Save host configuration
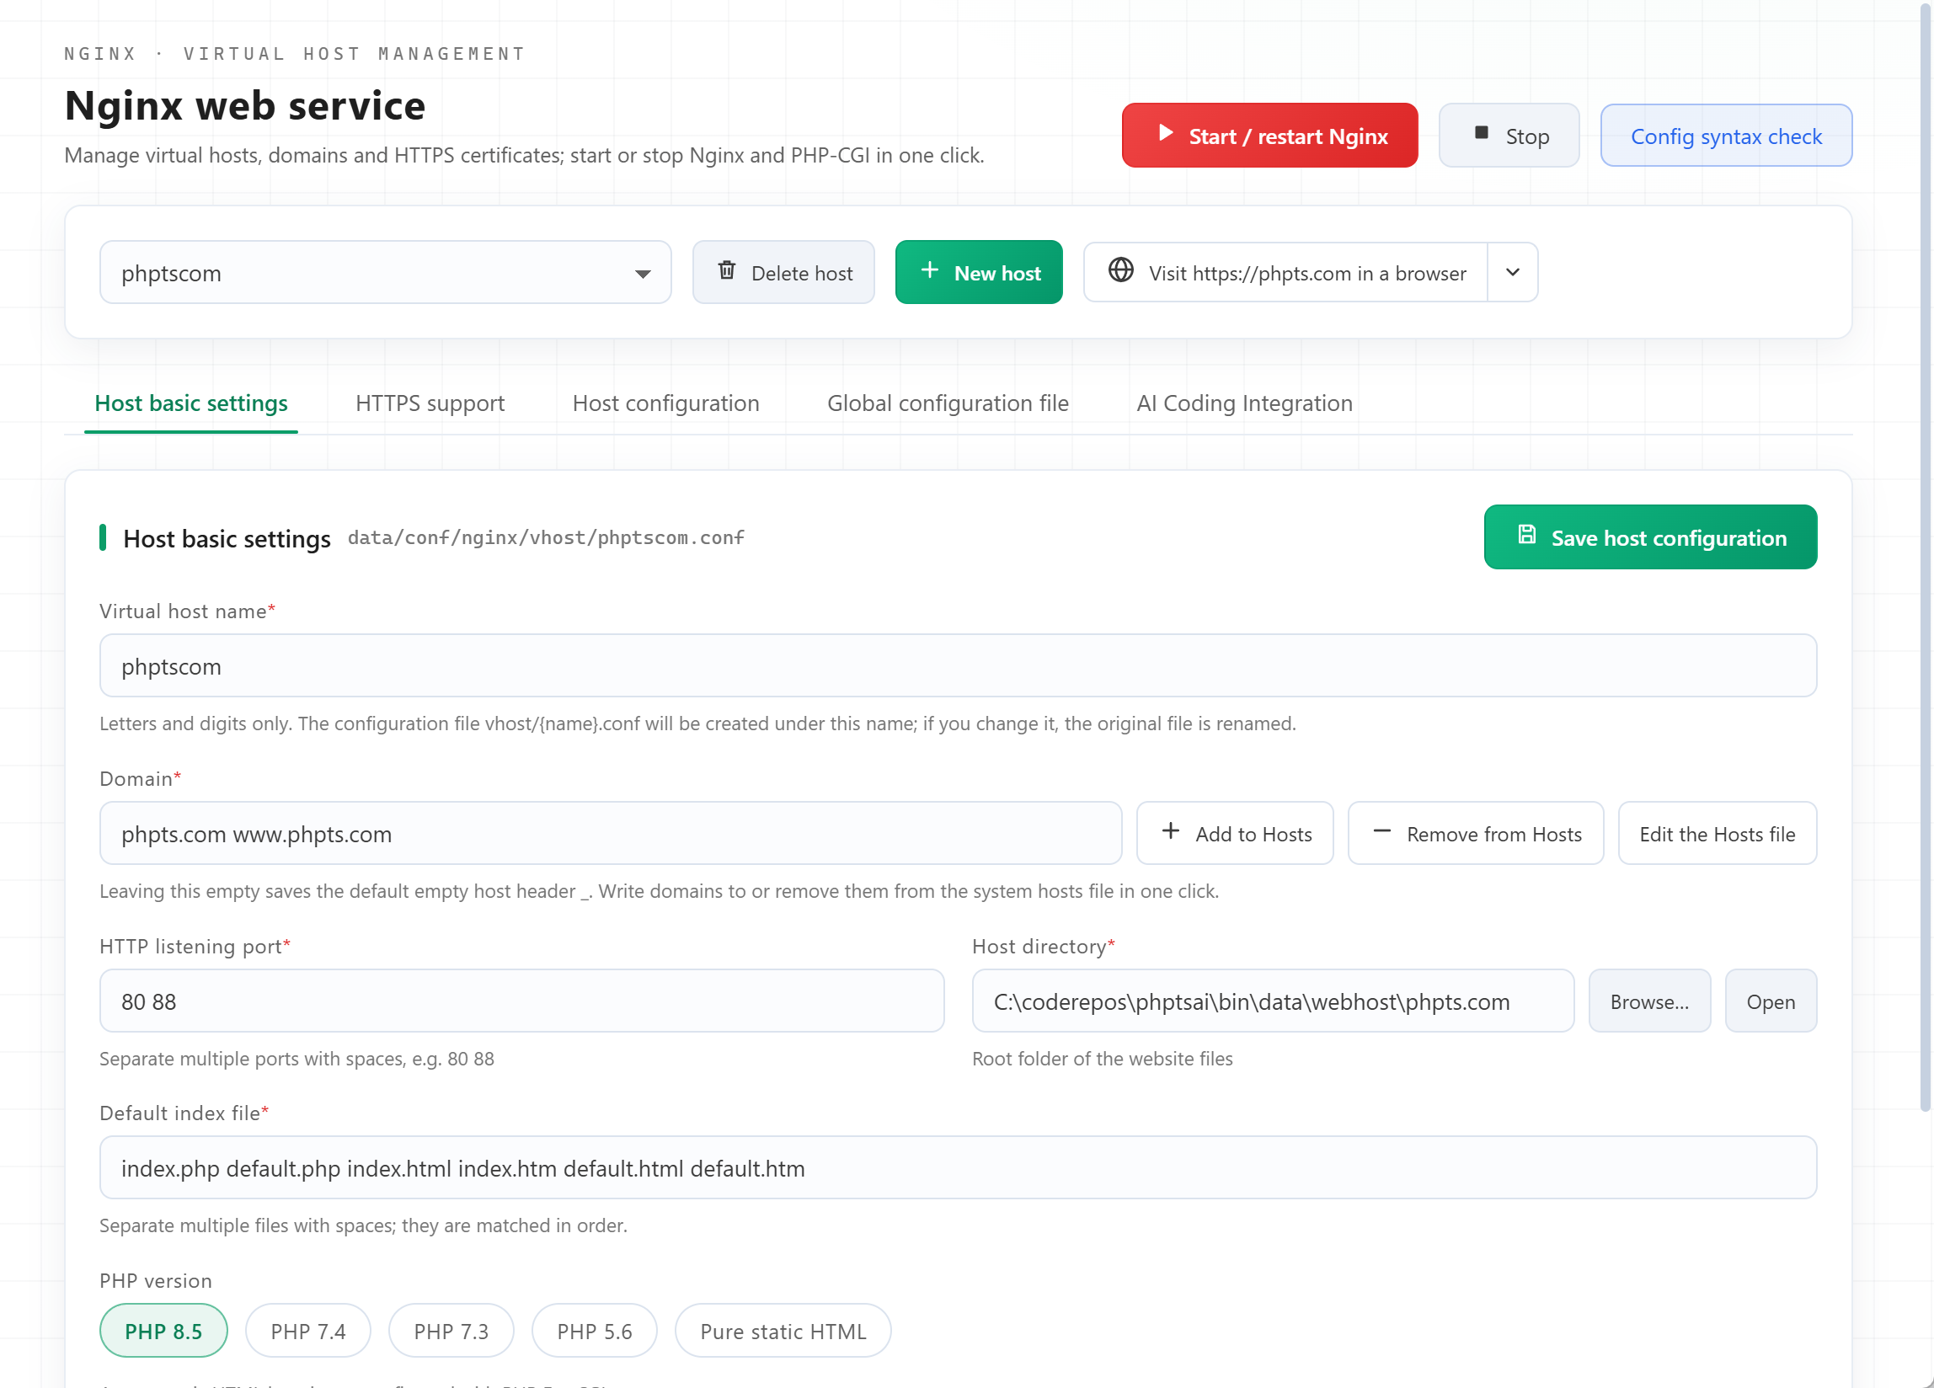This screenshot has height=1388, width=1934. pos(1650,537)
